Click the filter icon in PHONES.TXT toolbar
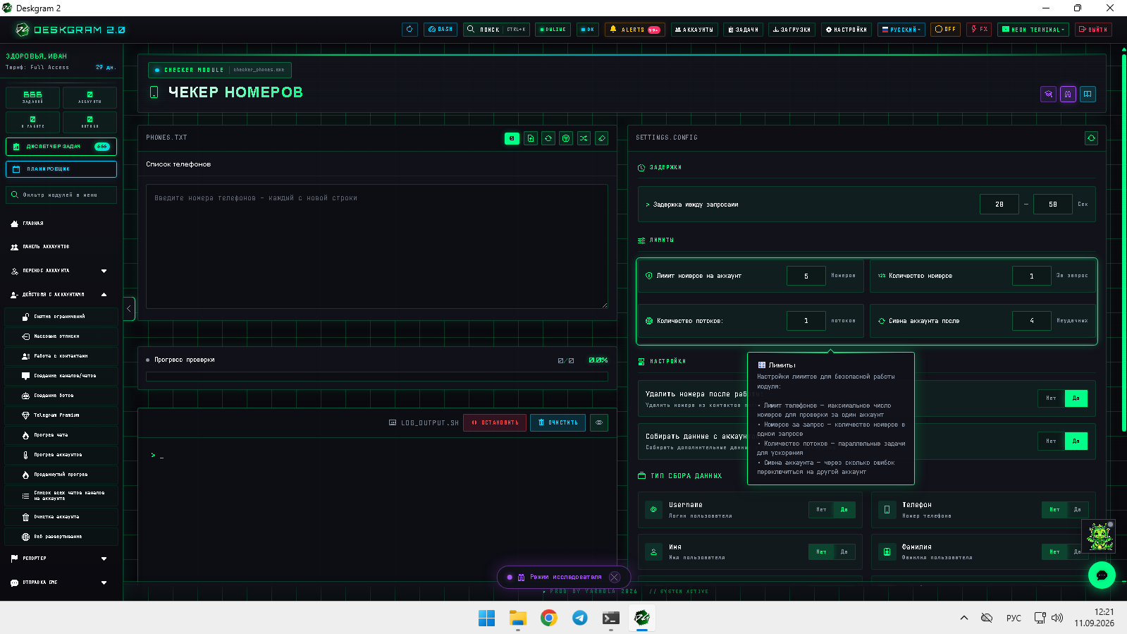This screenshot has height=634, width=1127. click(x=566, y=138)
